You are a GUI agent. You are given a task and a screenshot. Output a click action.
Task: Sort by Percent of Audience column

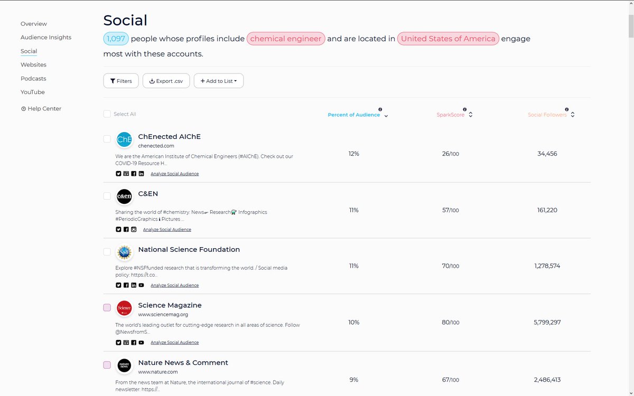coord(358,115)
